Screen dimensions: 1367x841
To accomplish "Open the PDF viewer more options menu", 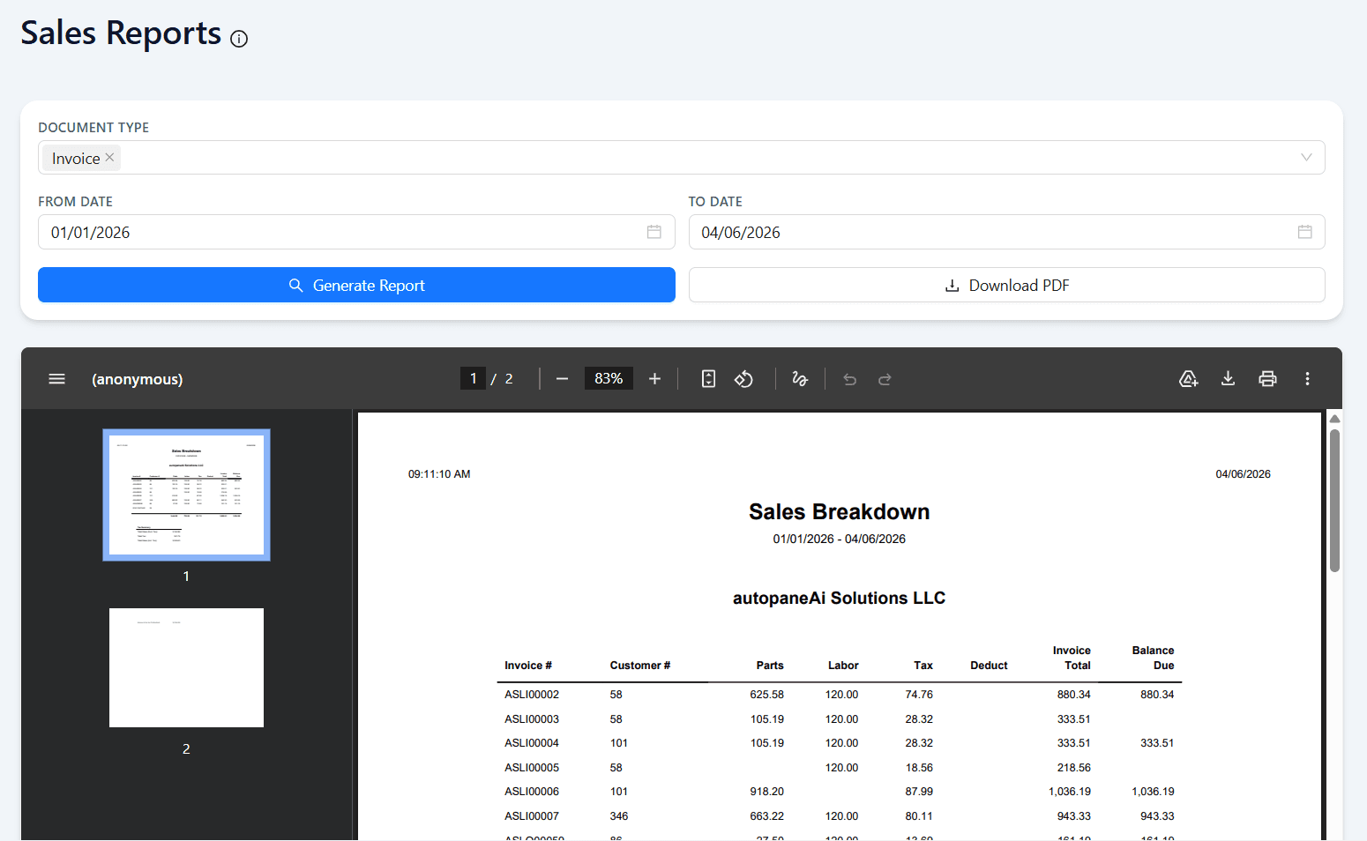I will 1307,379.
